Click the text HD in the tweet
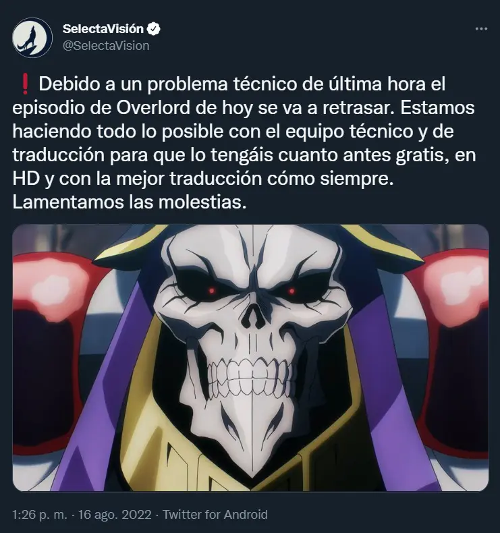Screen dimensions: 500x533 [x=26, y=179]
